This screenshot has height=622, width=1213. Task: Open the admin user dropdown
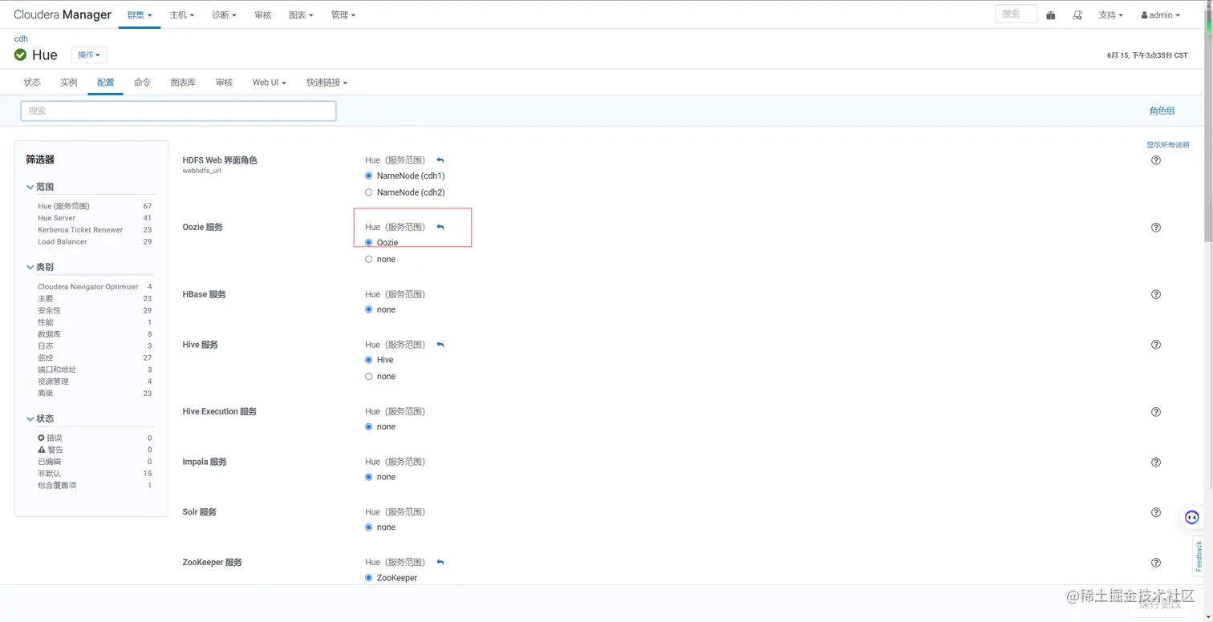(x=1160, y=15)
